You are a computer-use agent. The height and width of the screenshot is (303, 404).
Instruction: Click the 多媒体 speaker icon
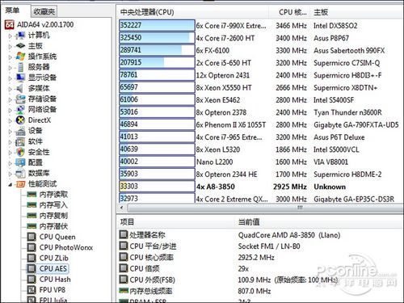(20, 88)
